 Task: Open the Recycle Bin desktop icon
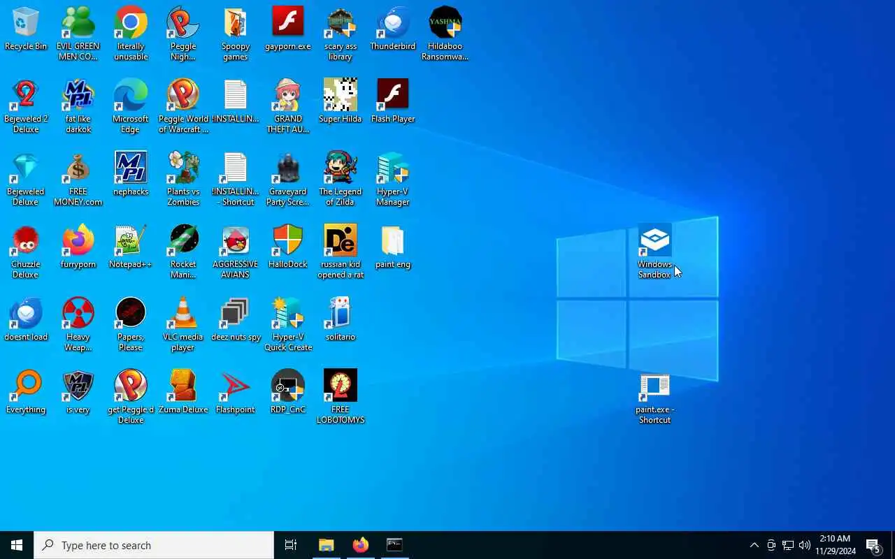click(x=26, y=29)
